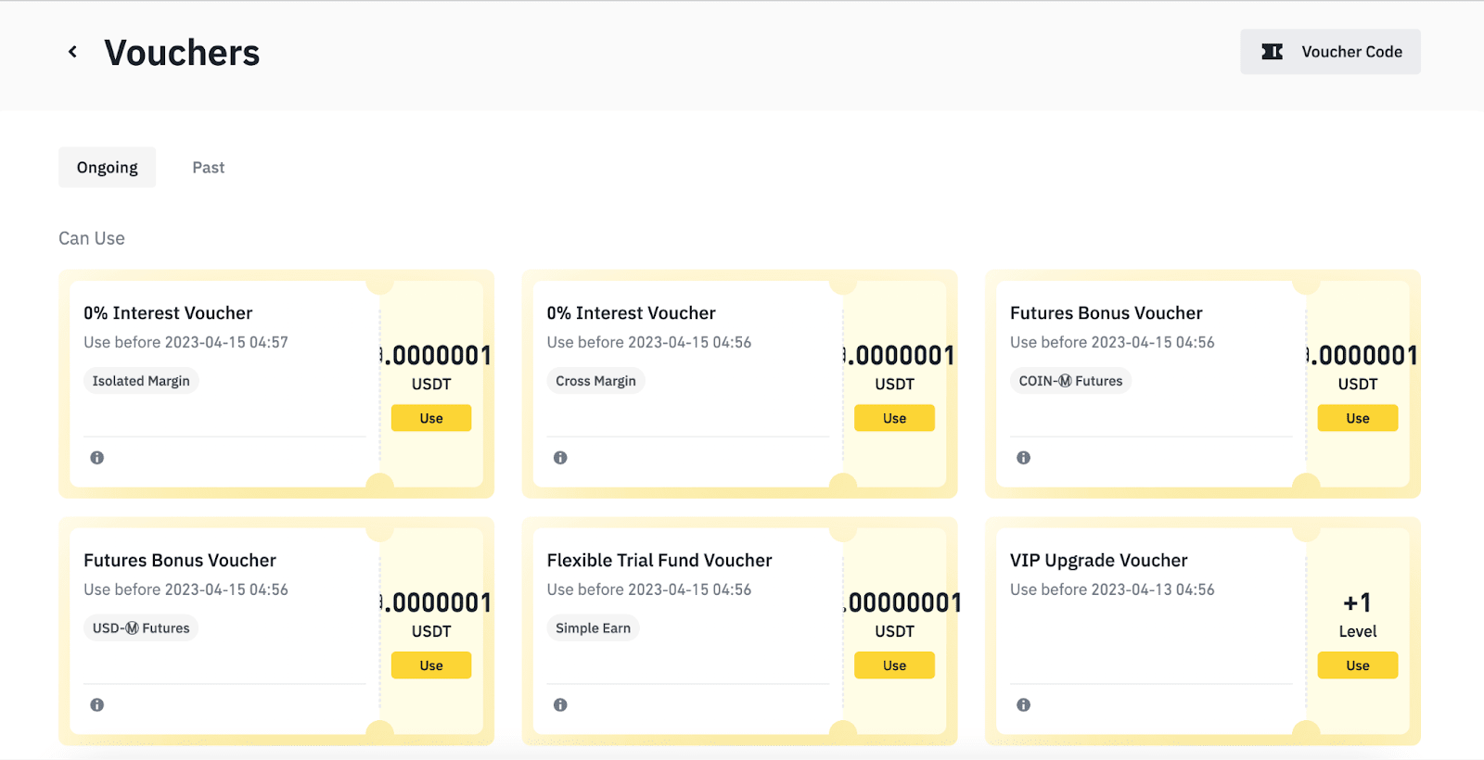Click info icon on VIP Upgrade Voucher
Screen dimensions: 1484x760
point(1023,705)
